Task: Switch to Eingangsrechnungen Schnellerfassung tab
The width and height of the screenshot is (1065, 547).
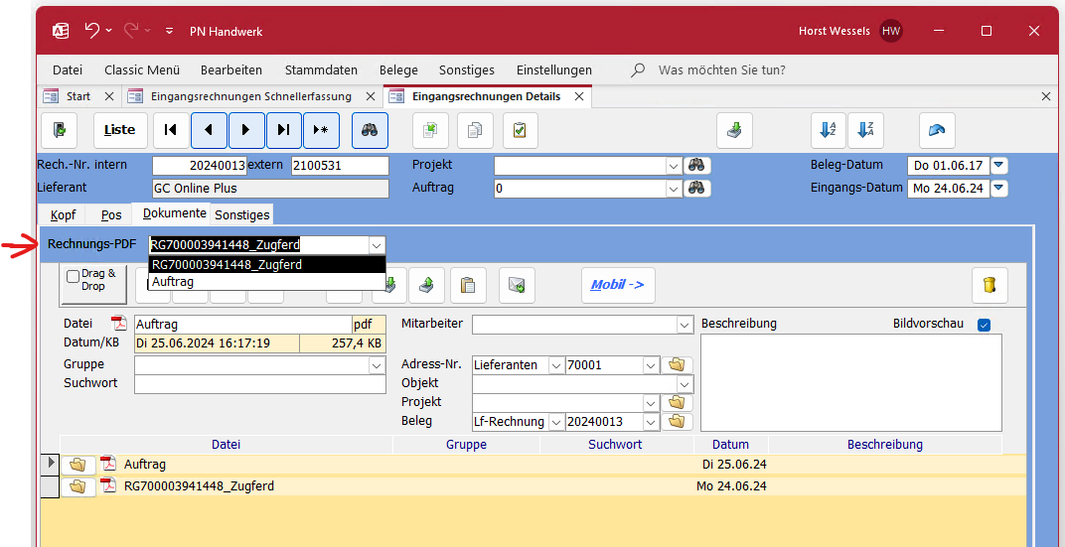Action: click(x=250, y=96)
